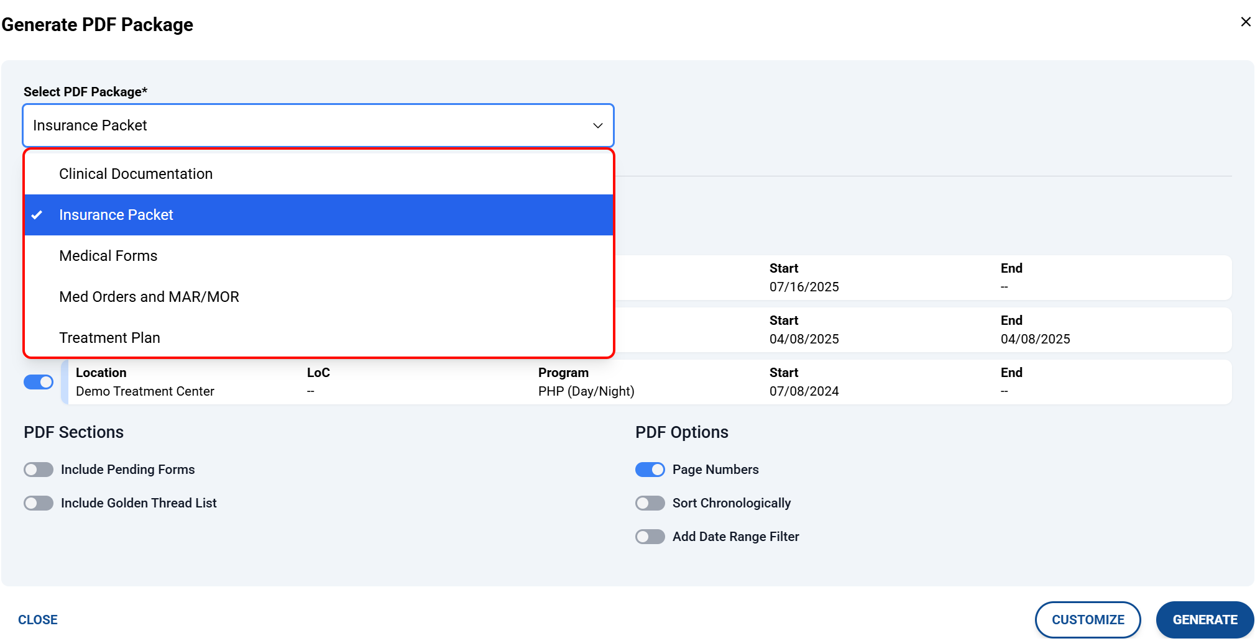Pick Medical Forms package
Screen dimensions: 1260x641
[108, 256]
